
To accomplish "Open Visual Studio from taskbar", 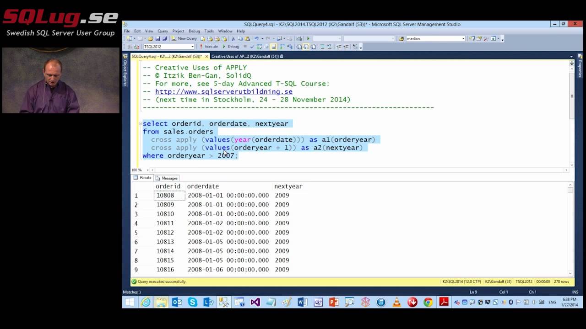I will [255, 302].
